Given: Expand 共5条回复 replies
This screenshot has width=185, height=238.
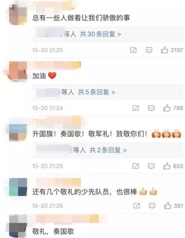Looking at the screenshot, I should click(97, 92).
